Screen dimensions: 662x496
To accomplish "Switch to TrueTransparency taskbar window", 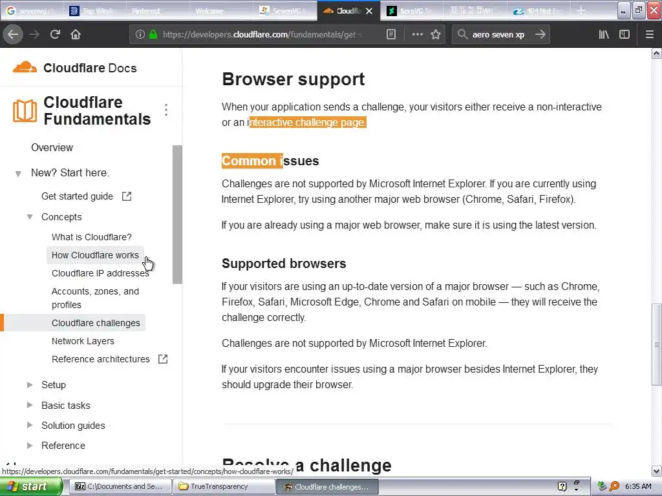I will [x=224, y=486].
